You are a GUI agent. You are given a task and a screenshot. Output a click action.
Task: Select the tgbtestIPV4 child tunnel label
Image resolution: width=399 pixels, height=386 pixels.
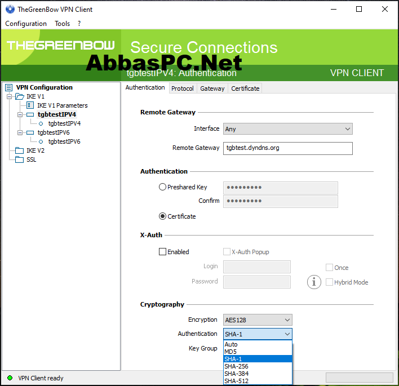[64, 123]
